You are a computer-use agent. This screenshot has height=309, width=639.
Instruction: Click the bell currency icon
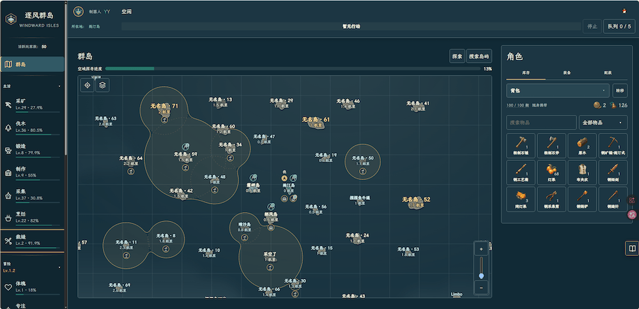[613, 105]
